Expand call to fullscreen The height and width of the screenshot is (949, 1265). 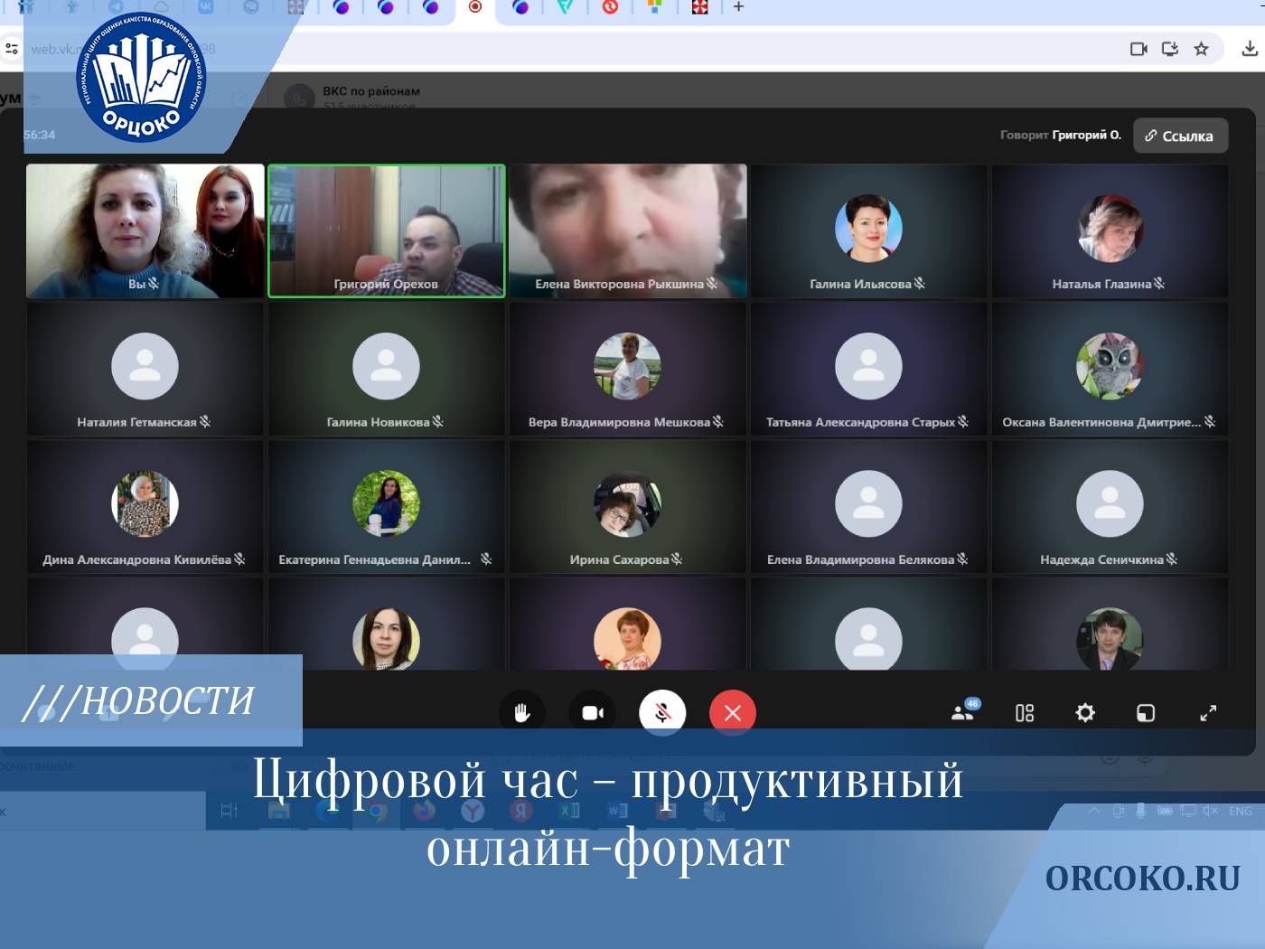[1208, 713]
